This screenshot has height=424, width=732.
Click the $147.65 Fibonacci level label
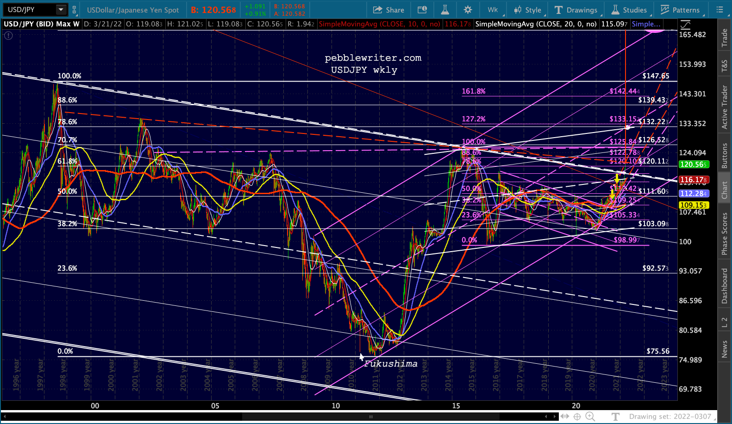pyautogui.click(x=656, y=76)
